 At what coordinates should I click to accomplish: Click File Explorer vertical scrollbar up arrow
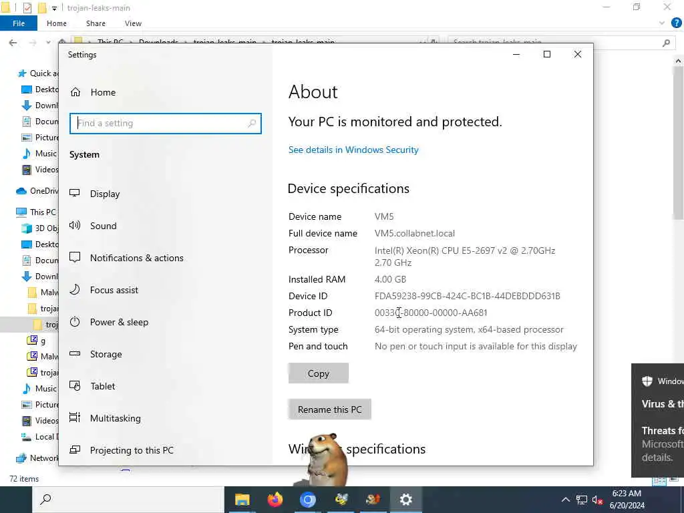coord(679,61)
